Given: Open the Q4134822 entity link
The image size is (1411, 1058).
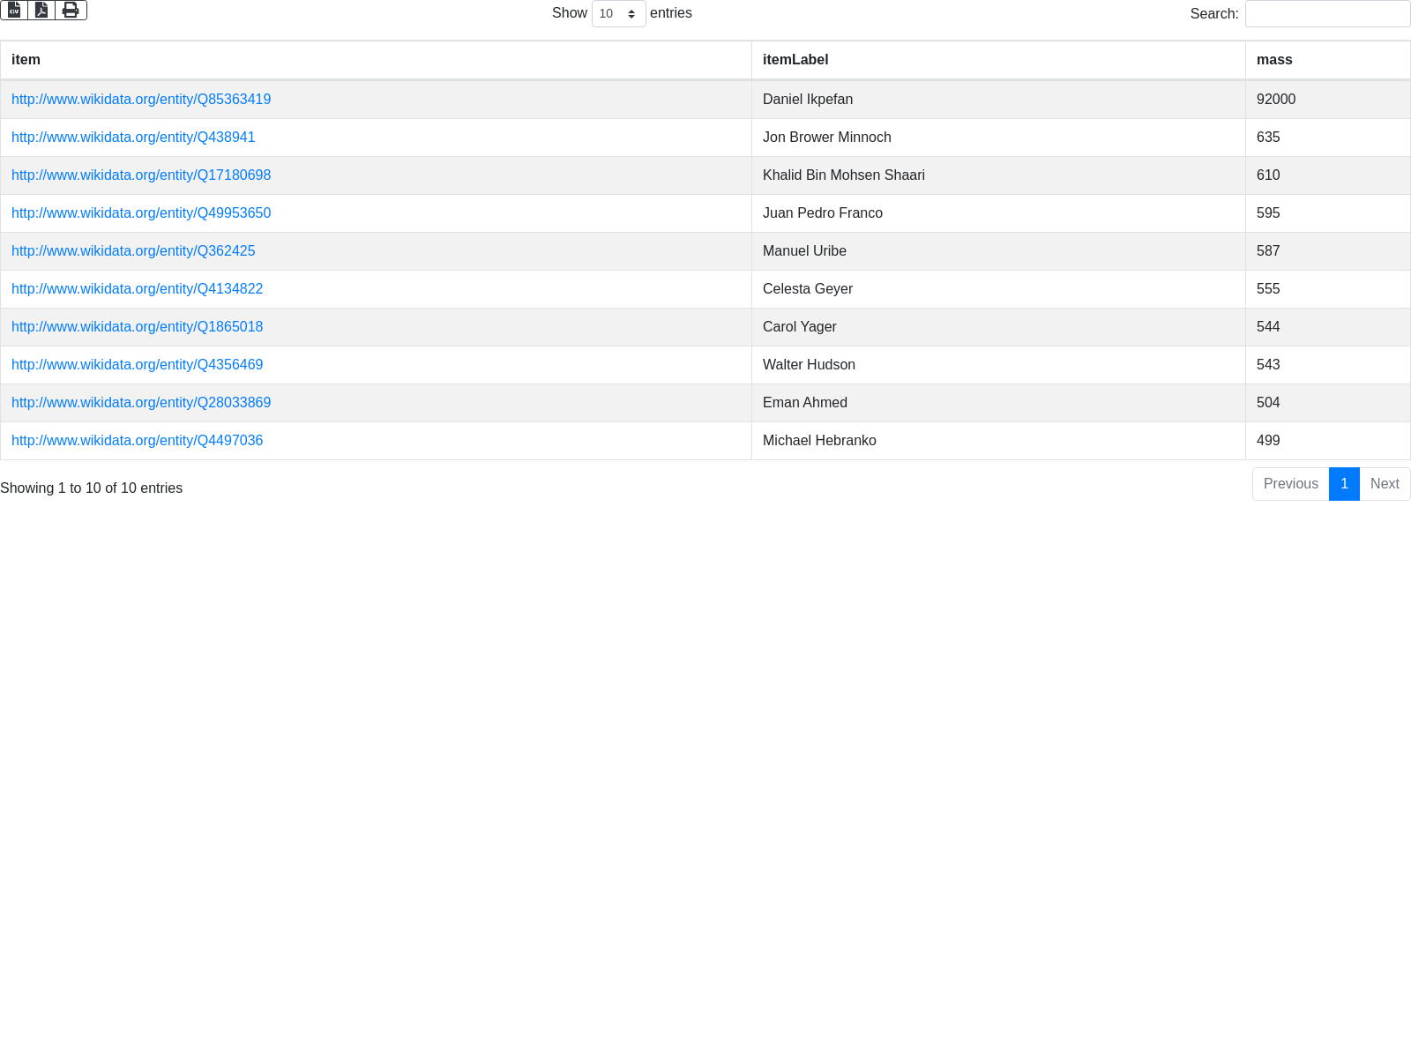Looking at the screenshot, I should [137, 289].
